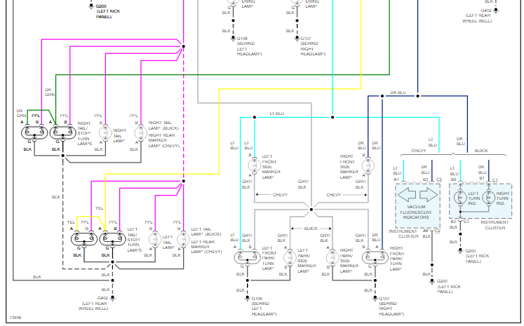This screenshot has height=326, width=524.
Task: Click the Right Tail/Stop/Turn Lamps label
Action: [x=84, y=133]
